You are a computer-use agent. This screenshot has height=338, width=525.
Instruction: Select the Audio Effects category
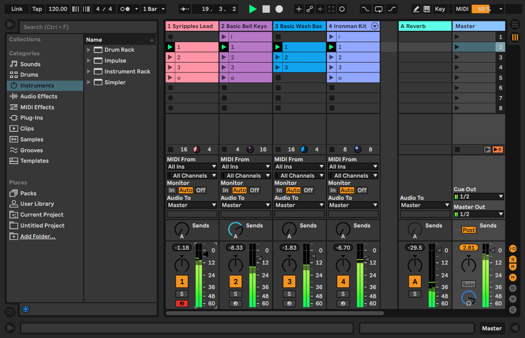tap(38, 97)
